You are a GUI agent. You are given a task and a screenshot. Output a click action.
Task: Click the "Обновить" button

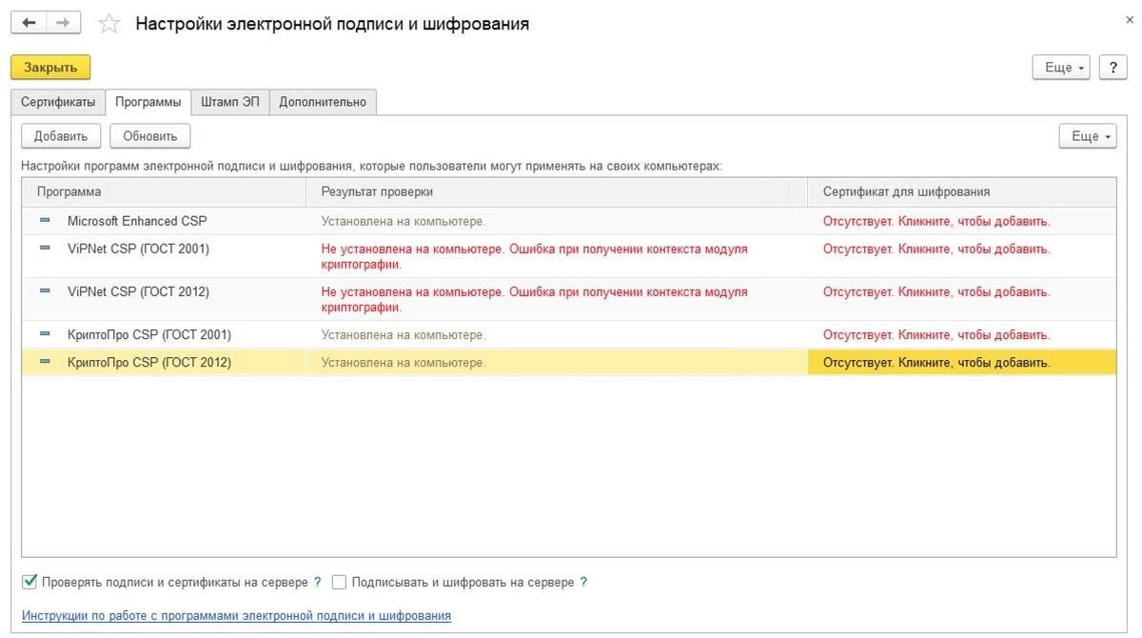(150, 136)
